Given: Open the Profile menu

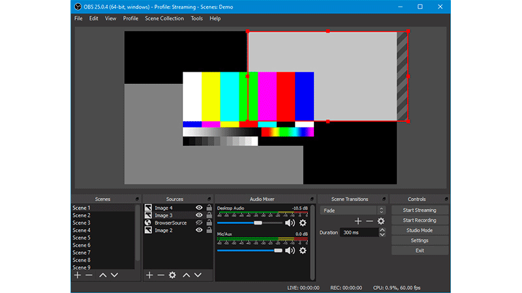Looking at the screenshot, I should click(x=130, y=18).
